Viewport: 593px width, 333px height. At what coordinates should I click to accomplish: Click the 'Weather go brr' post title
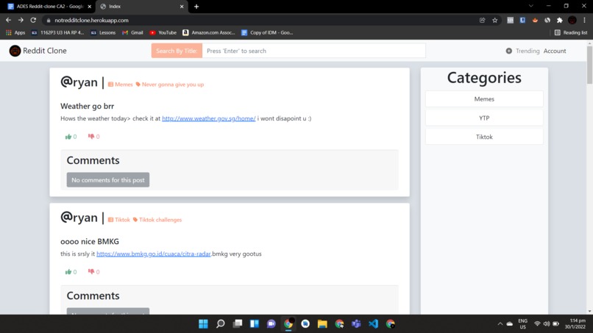coord(87,106)
